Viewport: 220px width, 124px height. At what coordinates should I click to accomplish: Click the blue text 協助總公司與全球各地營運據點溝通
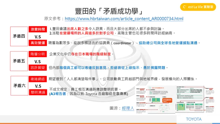click(x=168, y=43)
